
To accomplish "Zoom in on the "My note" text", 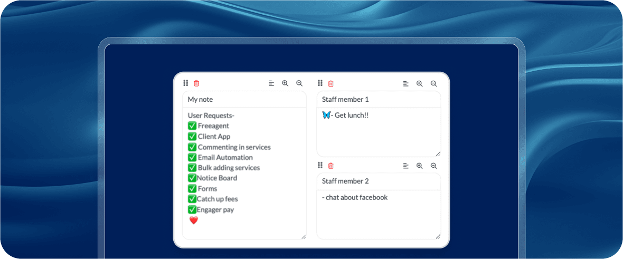I will click(285, 83).
